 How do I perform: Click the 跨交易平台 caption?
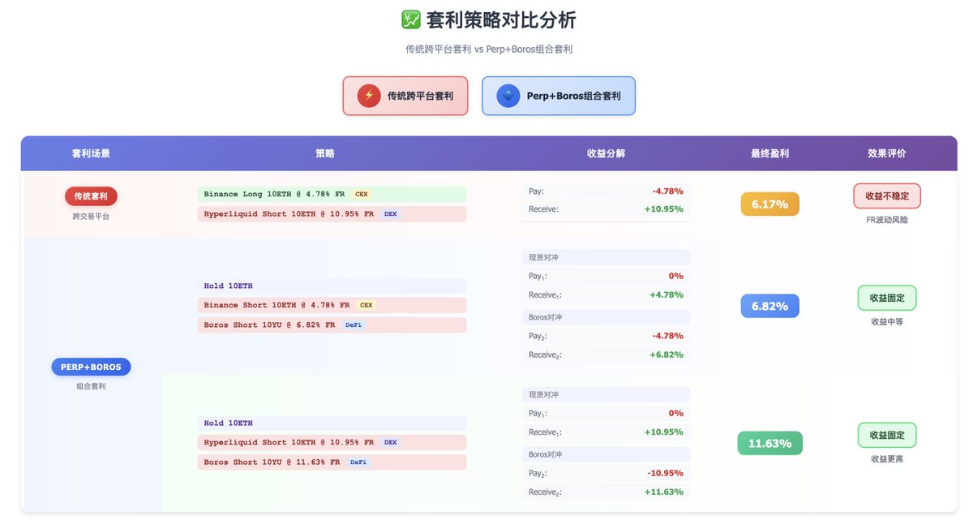(x=91, y=217)
